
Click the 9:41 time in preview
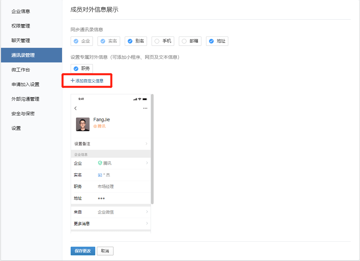[81, 99]
